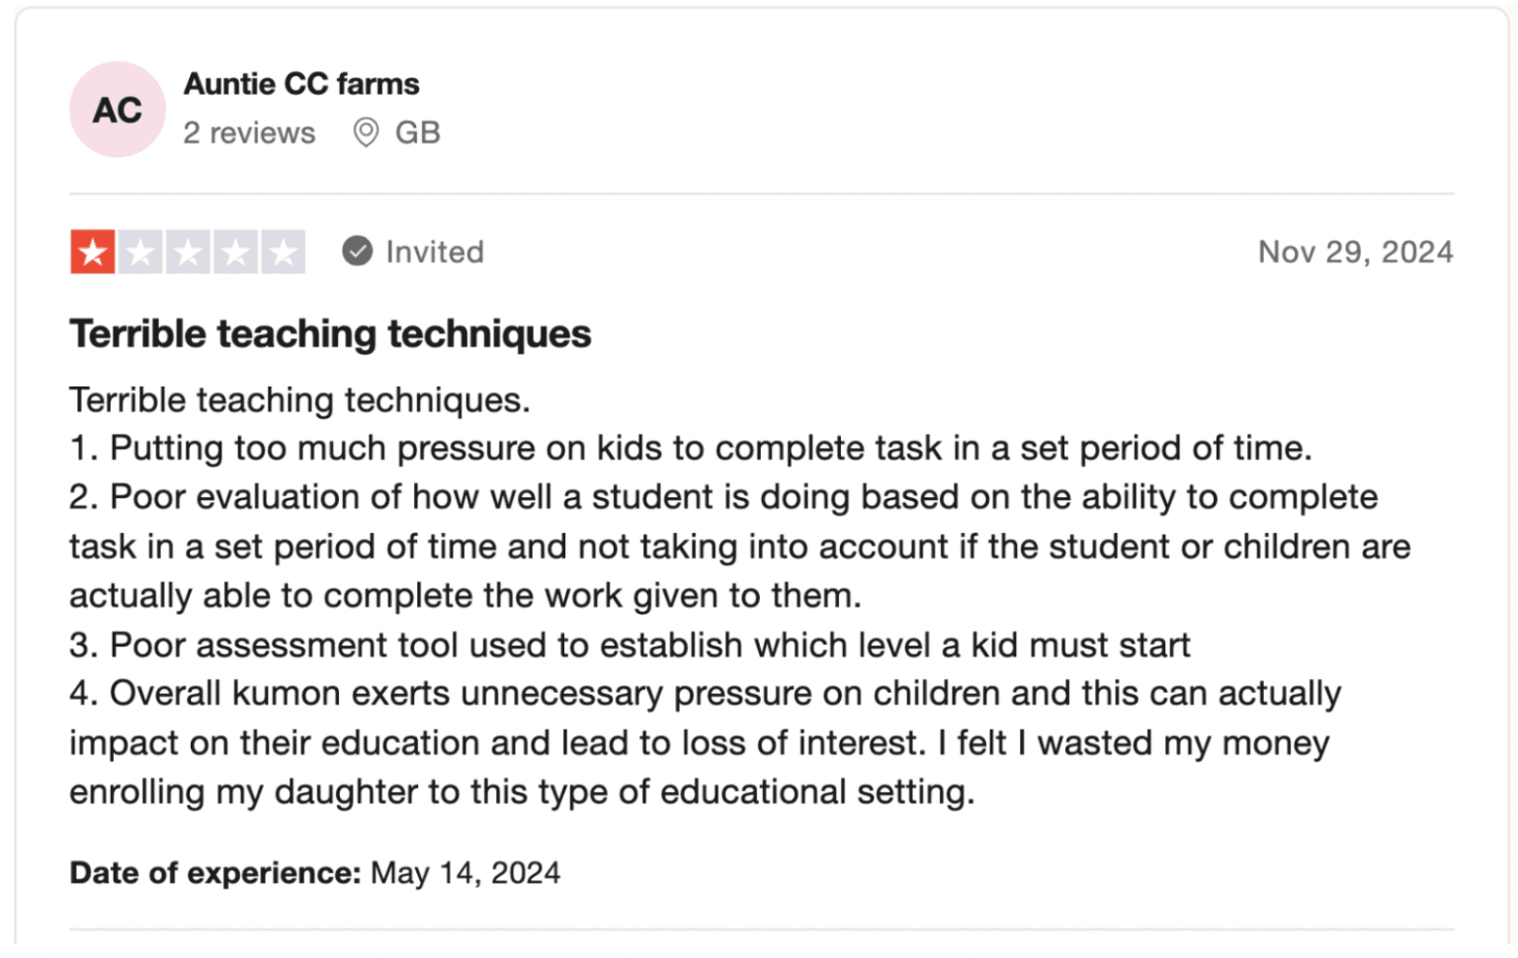Click the Invited verification checkmark icon
Screen dimensions: 1518x958
pyautogui.click(x=358, y=251)
